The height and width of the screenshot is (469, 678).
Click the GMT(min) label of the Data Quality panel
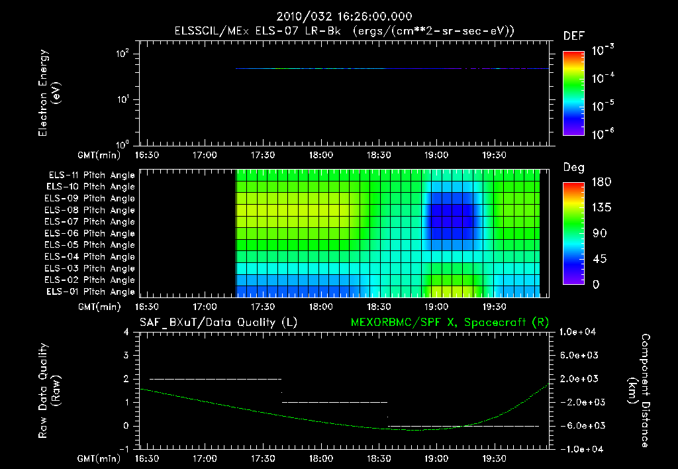click(99, 458)
